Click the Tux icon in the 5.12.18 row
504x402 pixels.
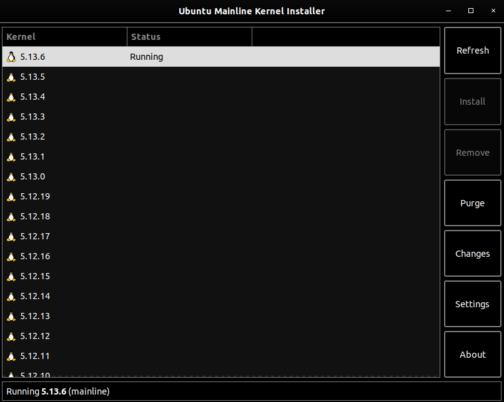(x=11, y=216)
